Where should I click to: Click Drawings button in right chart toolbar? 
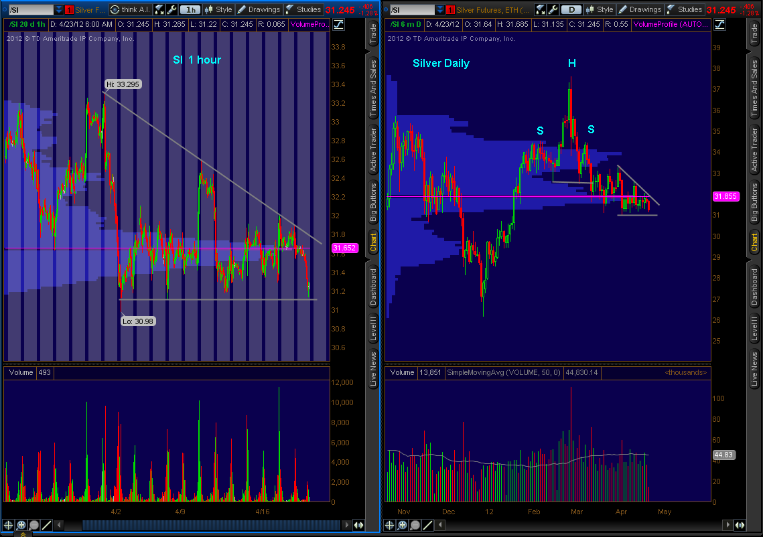click(640, 9)
